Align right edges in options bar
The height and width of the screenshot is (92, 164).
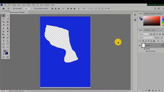point(59,8)
